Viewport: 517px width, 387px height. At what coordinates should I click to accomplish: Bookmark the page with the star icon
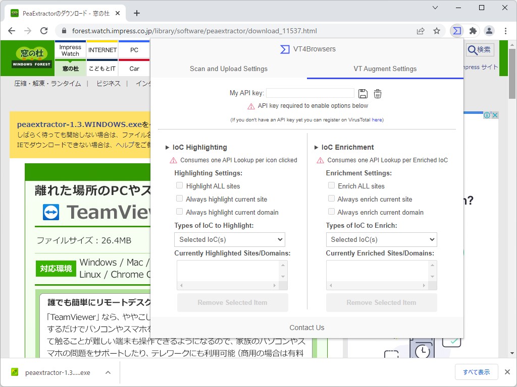click(436, 31)
